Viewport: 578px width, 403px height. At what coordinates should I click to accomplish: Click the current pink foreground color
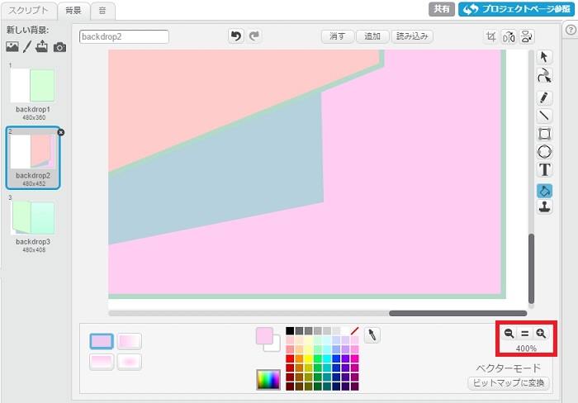click(x=264, y=336)
